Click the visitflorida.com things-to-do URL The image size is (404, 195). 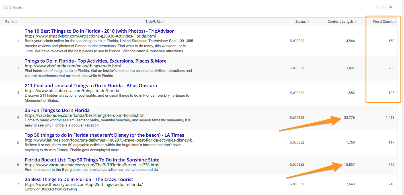[x=73, y=66]
